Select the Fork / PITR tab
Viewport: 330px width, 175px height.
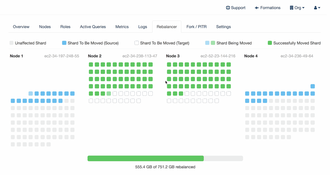coord(197,27)
